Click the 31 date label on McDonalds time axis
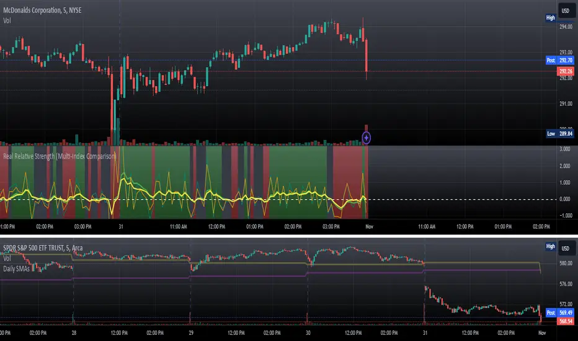This screenshot has width=578, height=341. tap(121, 227)
